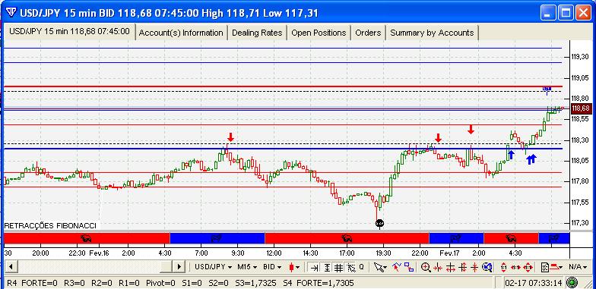Select the red down arrow near 9:30
The height and width of the screenshot is (289, 596).
pyautogui.click(x=230, y=137)
